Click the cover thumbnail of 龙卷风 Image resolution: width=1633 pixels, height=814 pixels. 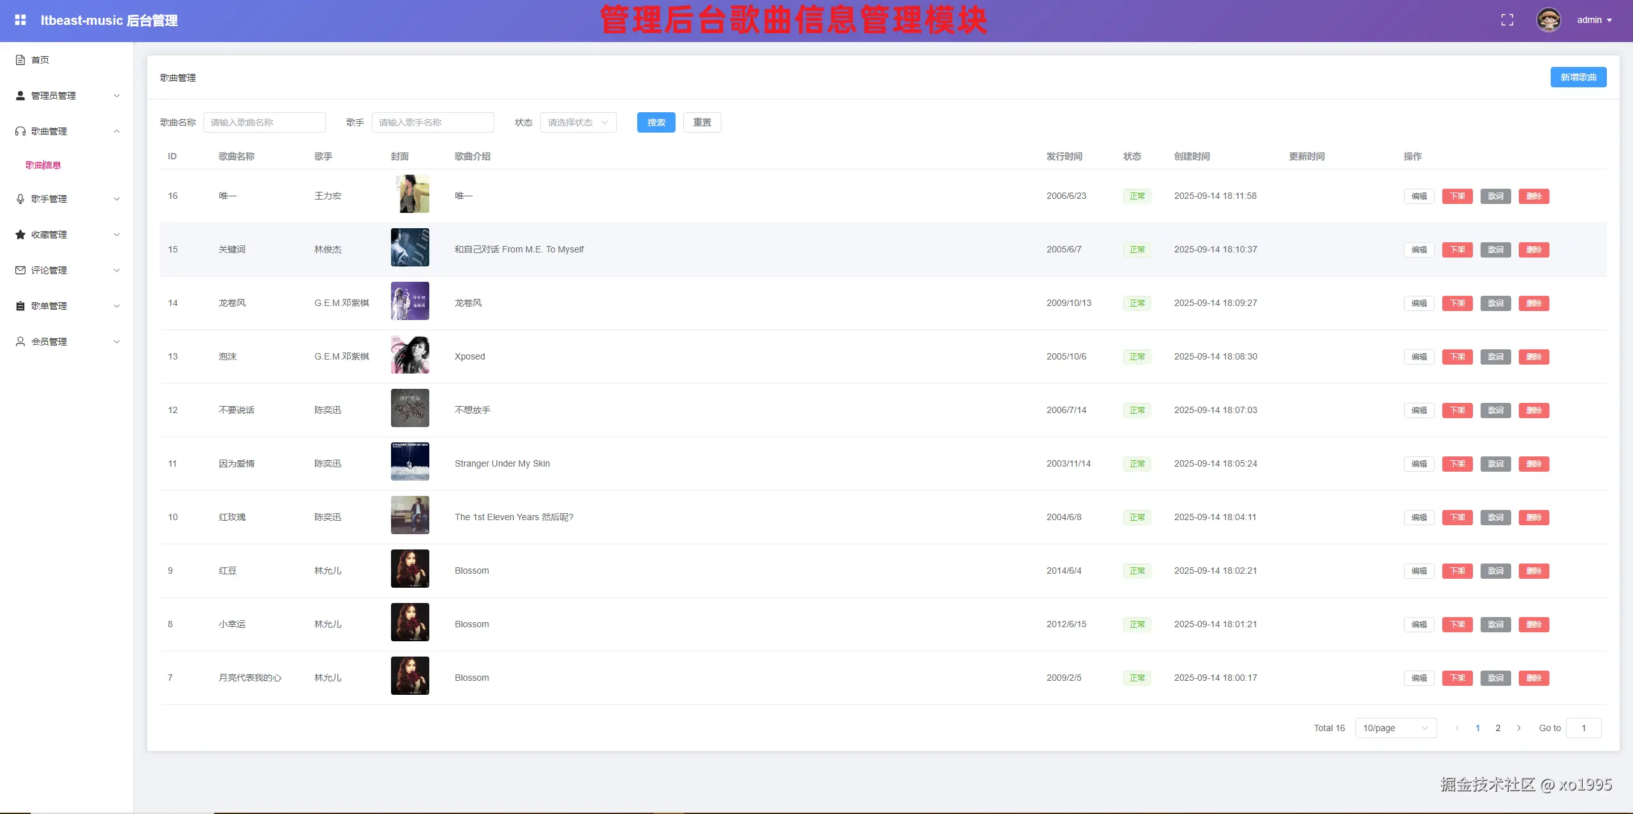pyautogui.click(x=410, y=301)
